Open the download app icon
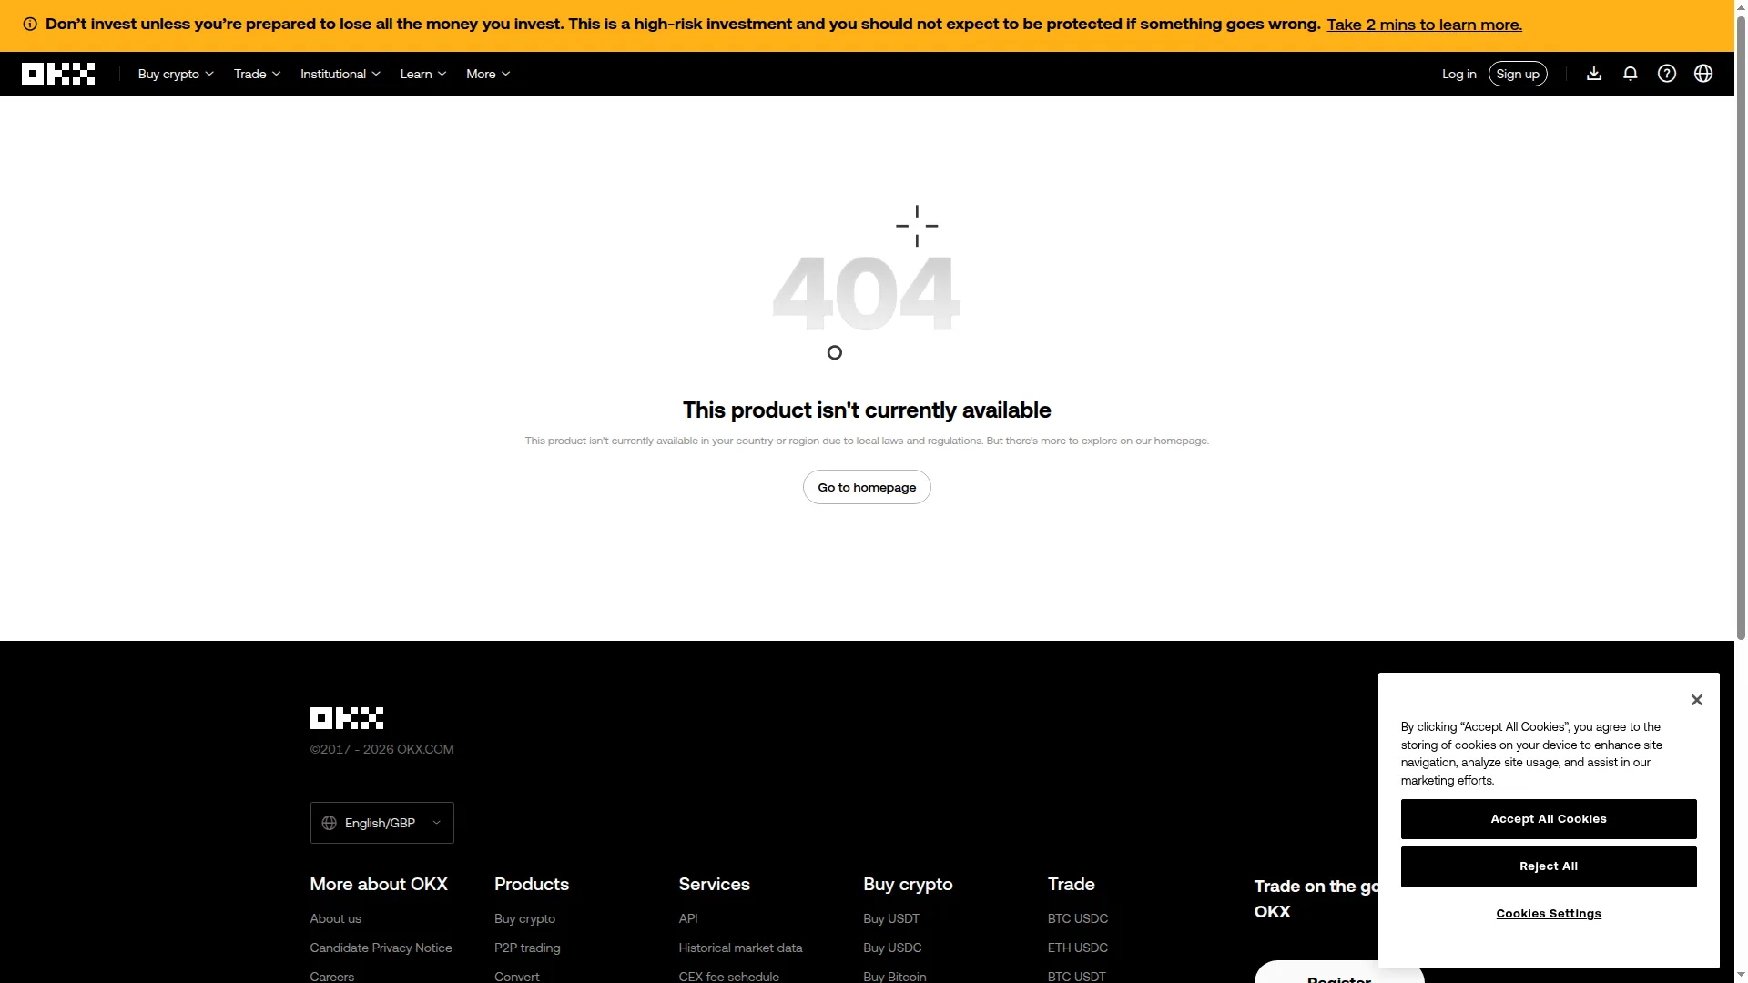The width and height of the screenshot is (1748, 983). [x=1593, y=74]
